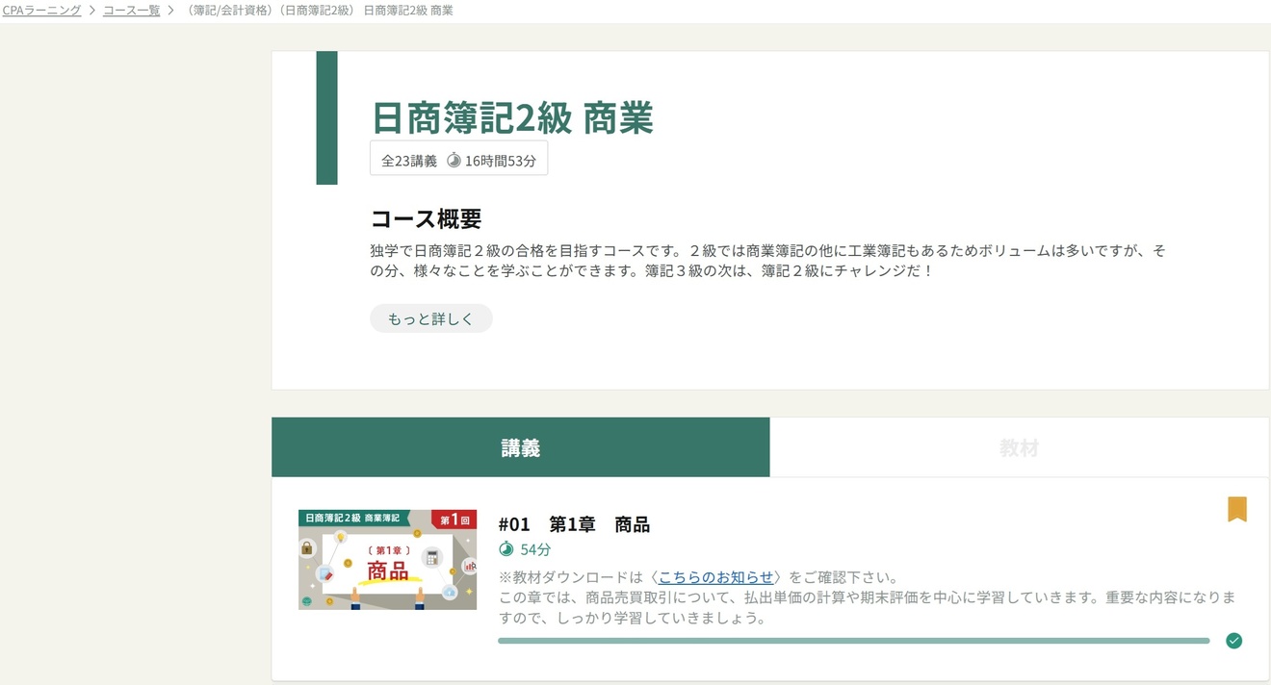Click the course title 日商簿記2級 商業
Image resolution: width=1271 pixels, height=685 pixels.
512,118
